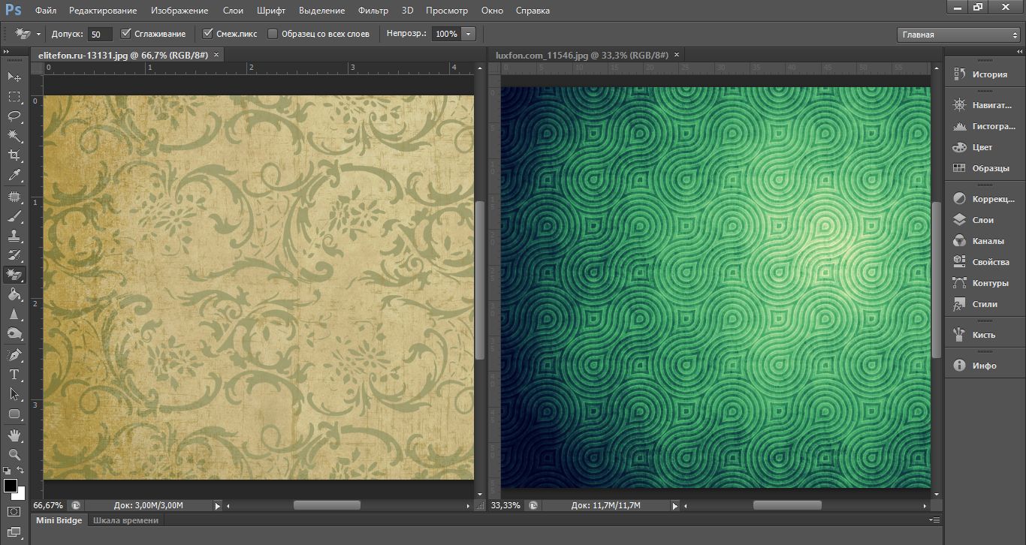Select the Rounded Rectangle shape tool

14,414
